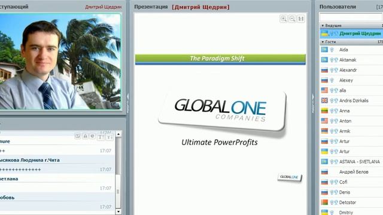
Task: Click the status icons next to Aktamak
Action: (334, 60)
